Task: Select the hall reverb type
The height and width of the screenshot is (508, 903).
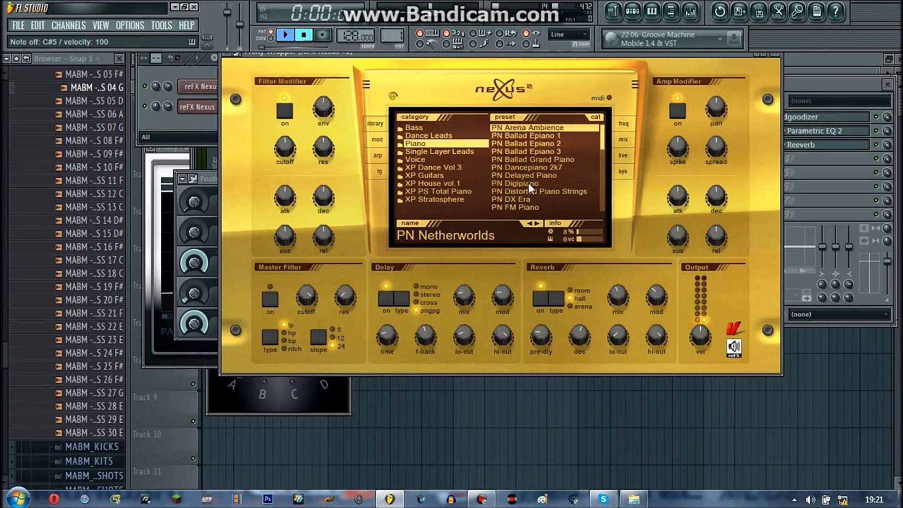Action: point(579,298)
